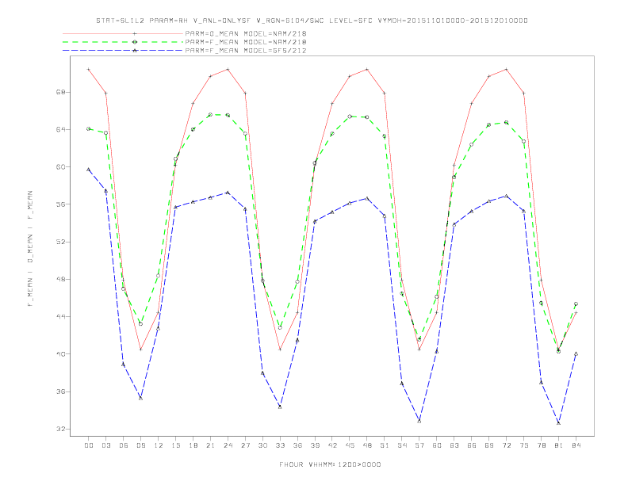Click y-axis tick label 64
Screen dimensions: 628x485
(x=61, y=130)
